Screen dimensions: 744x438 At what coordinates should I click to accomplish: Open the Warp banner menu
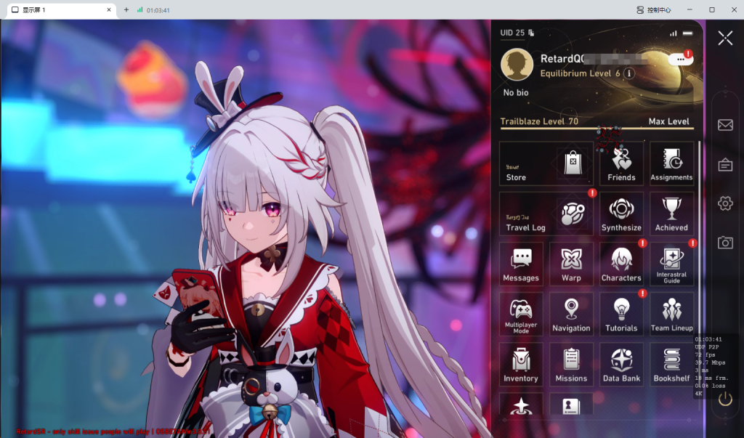point(571,264)
